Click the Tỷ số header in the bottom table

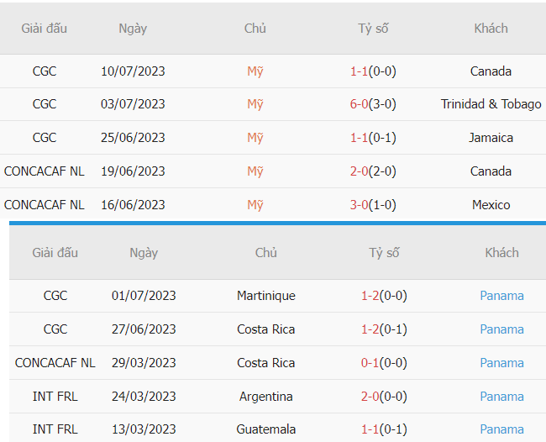384,252
